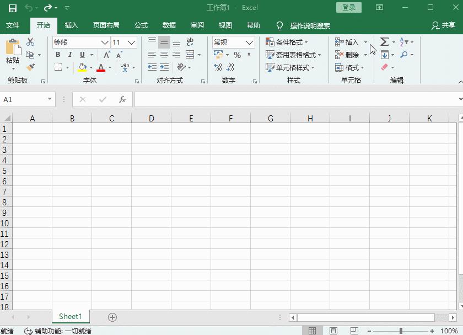Switch to the page layout view icon

point(333,330)
